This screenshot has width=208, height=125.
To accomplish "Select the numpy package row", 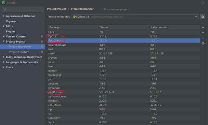I will click(124, 71).
